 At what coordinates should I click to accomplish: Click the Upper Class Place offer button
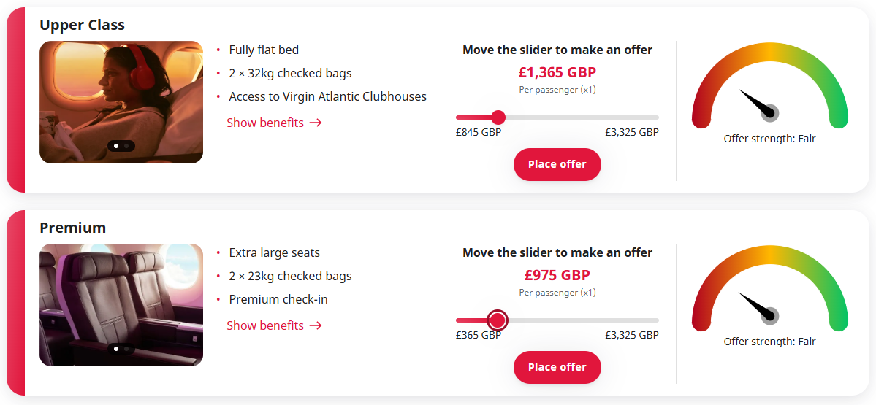557,164
